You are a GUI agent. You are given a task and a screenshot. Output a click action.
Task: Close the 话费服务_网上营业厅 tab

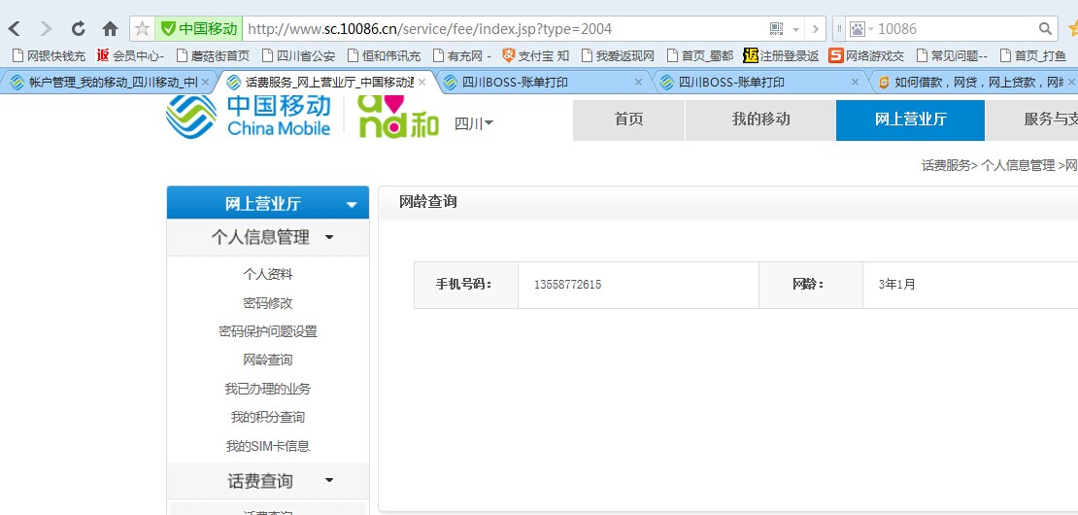pyautogui.click(x=422, y=83)
